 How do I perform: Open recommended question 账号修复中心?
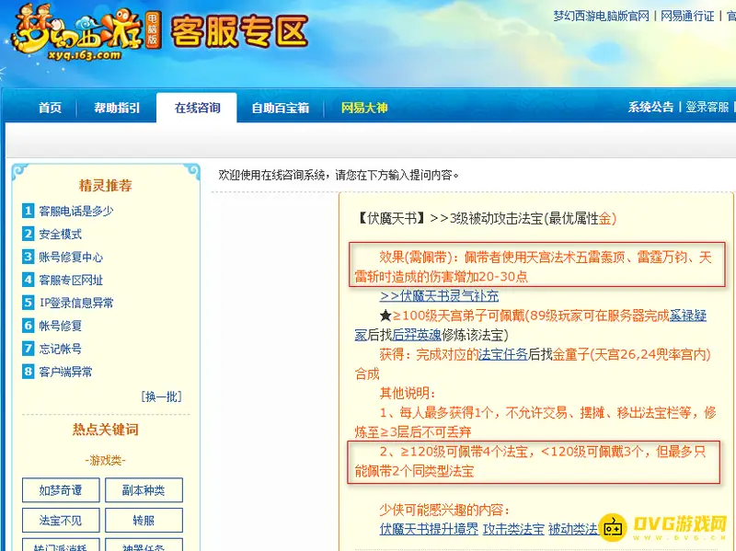[x=71, y=258]
